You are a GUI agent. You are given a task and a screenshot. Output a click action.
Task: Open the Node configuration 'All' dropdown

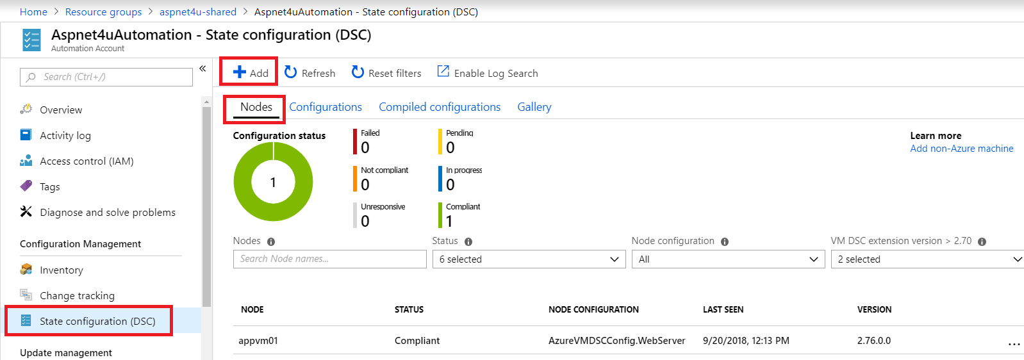pyautogui.click(x=729, y=259)
